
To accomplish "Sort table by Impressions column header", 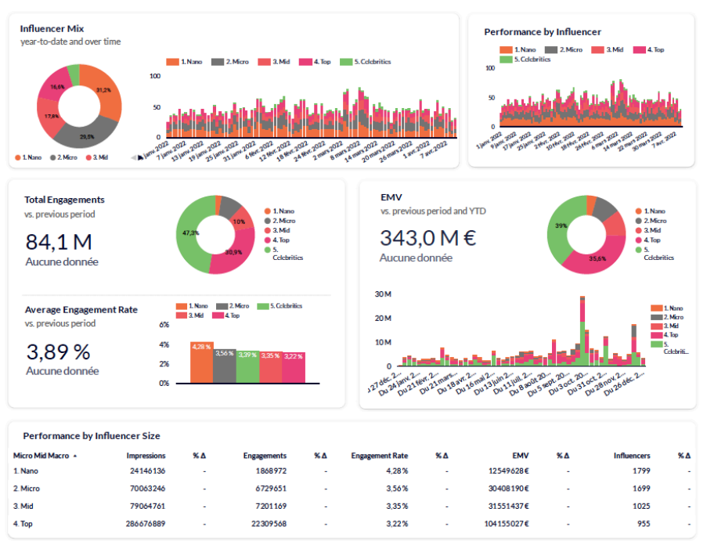I will click(146, 456).
